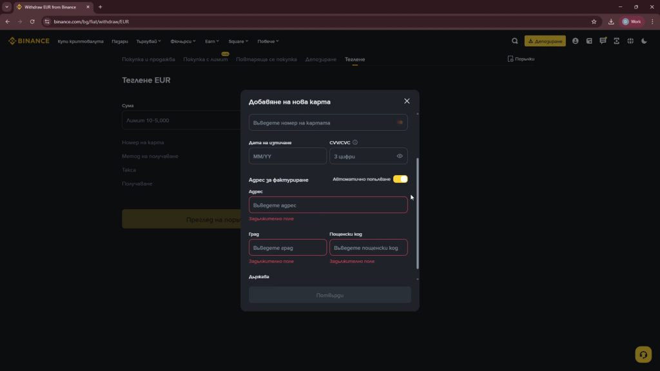
Task: Open the messages chat icon
Action: click(603, 41)
